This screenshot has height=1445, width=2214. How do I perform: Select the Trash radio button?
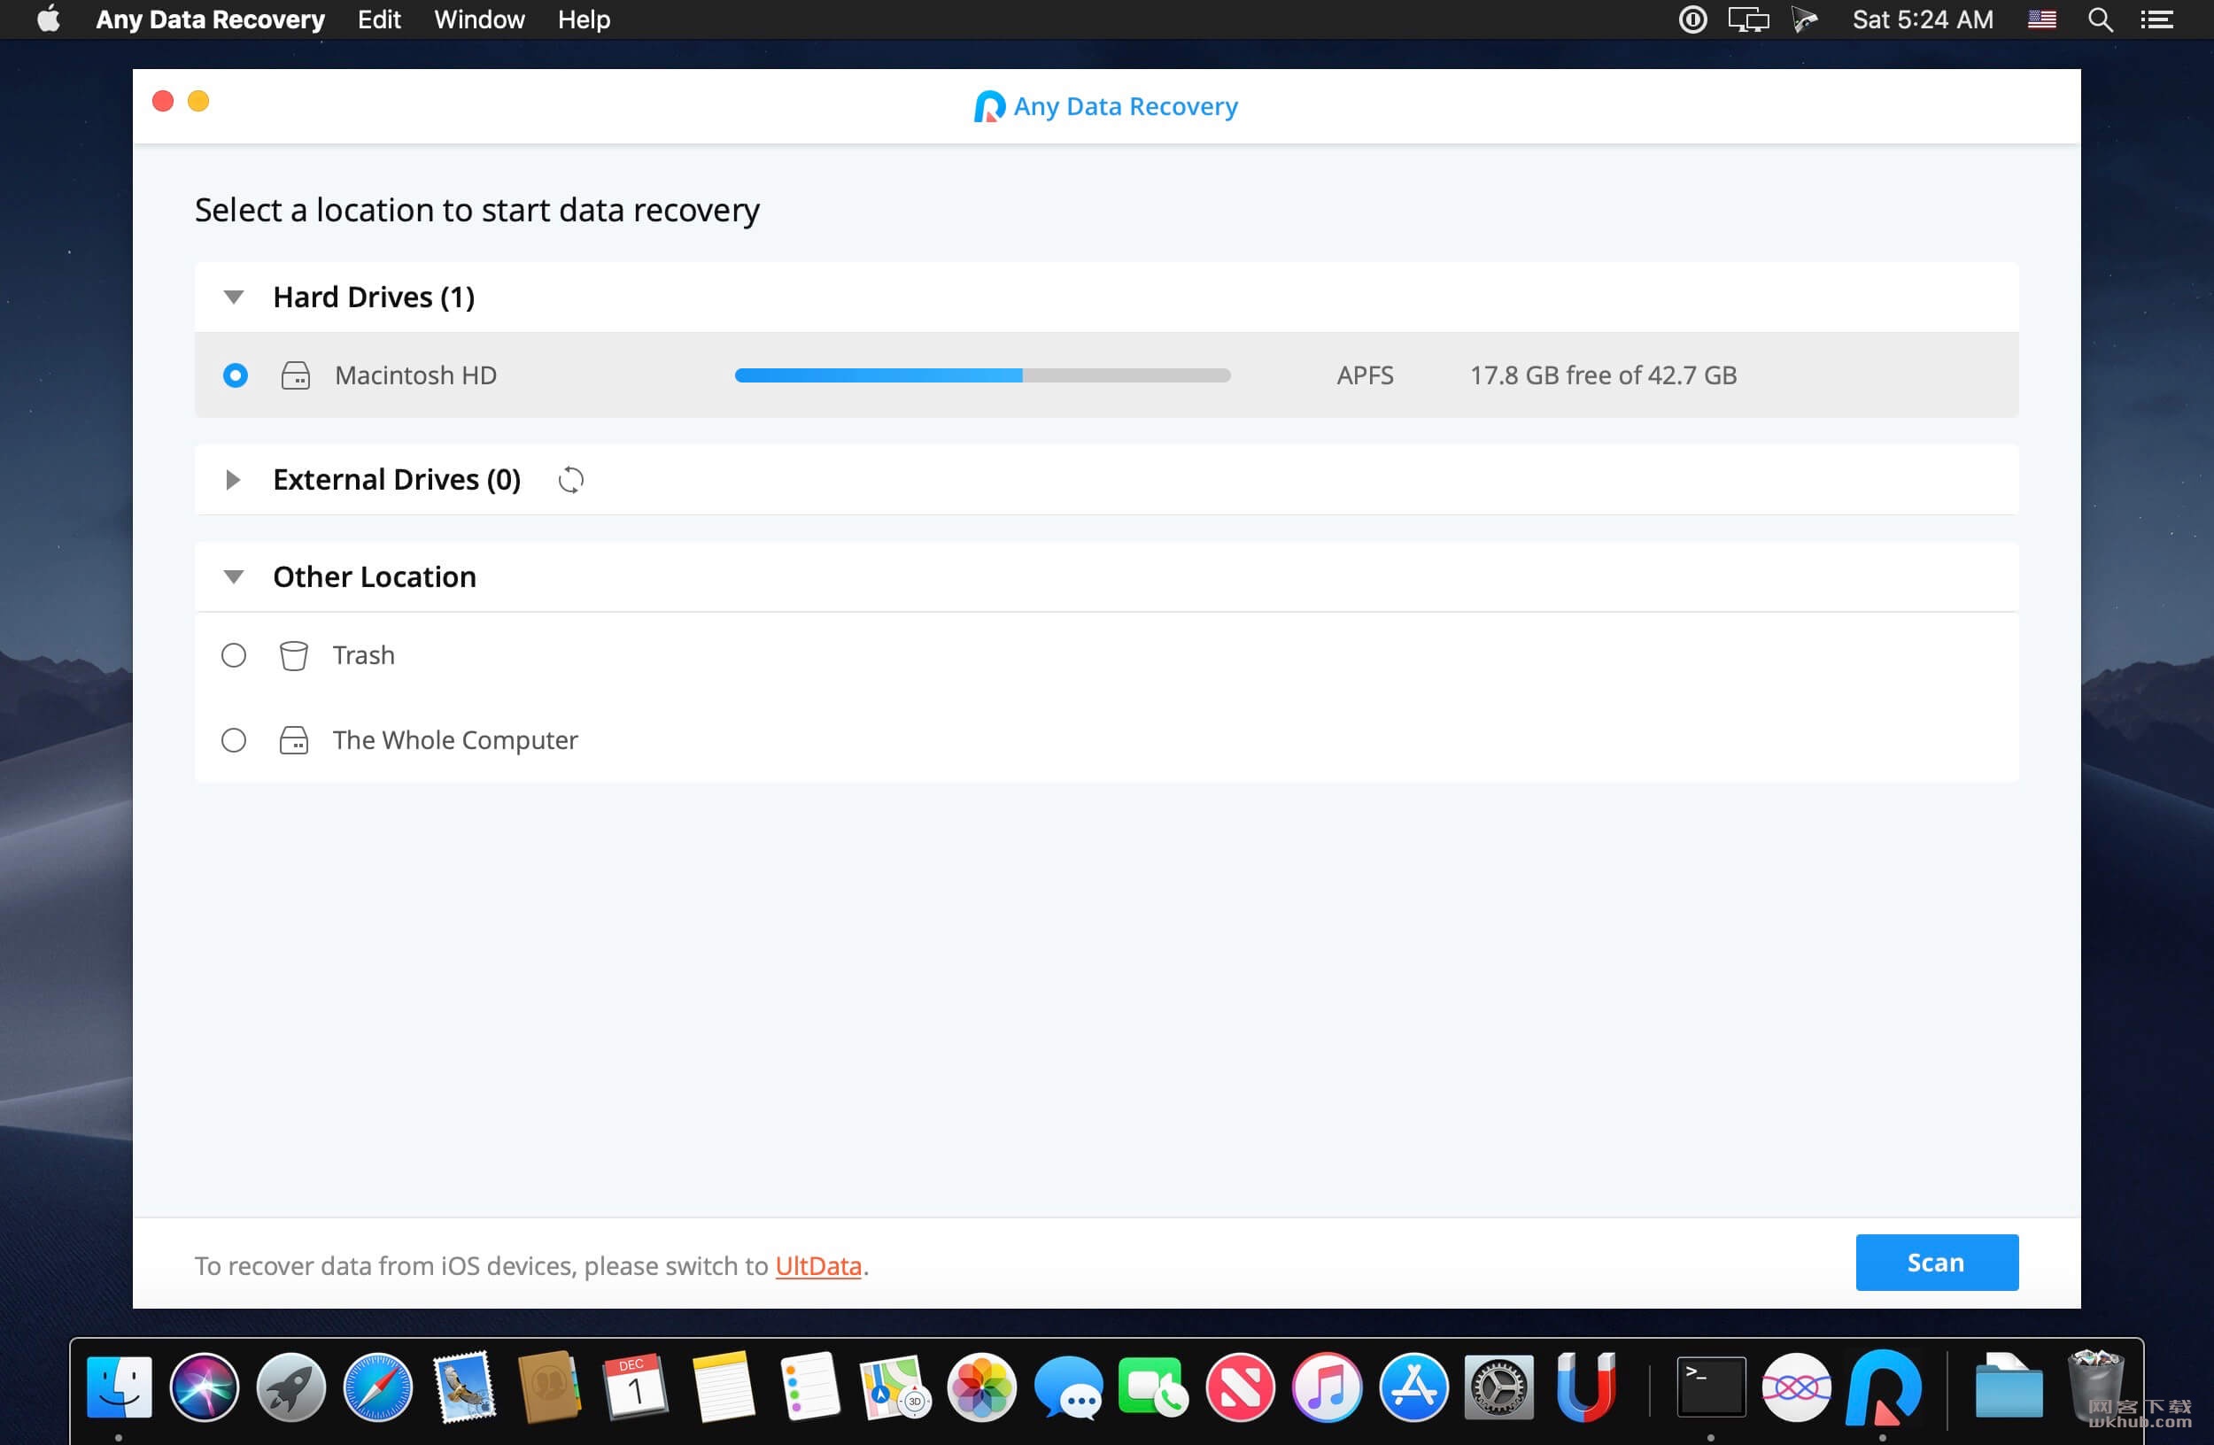(234, 655)
